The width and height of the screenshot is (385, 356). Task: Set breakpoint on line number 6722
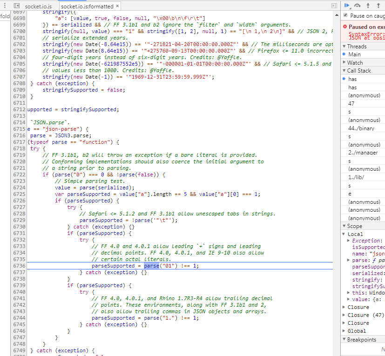pyautogui.click(x=19, y=175)
